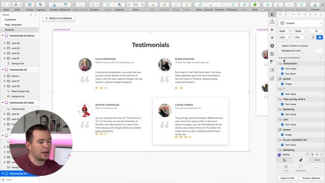Uncheck Text Value under Testimonials override

pyautogui.click(x=282, y=69)
